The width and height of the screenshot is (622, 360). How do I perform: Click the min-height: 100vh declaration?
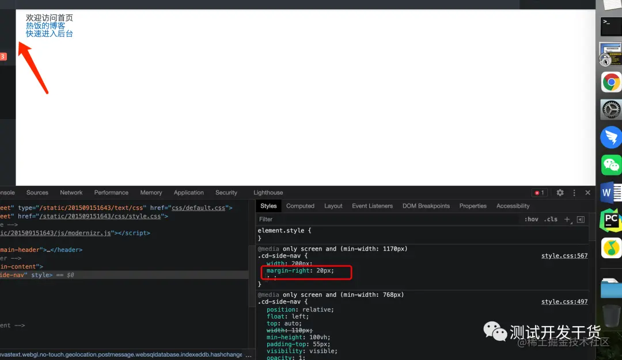298,338
